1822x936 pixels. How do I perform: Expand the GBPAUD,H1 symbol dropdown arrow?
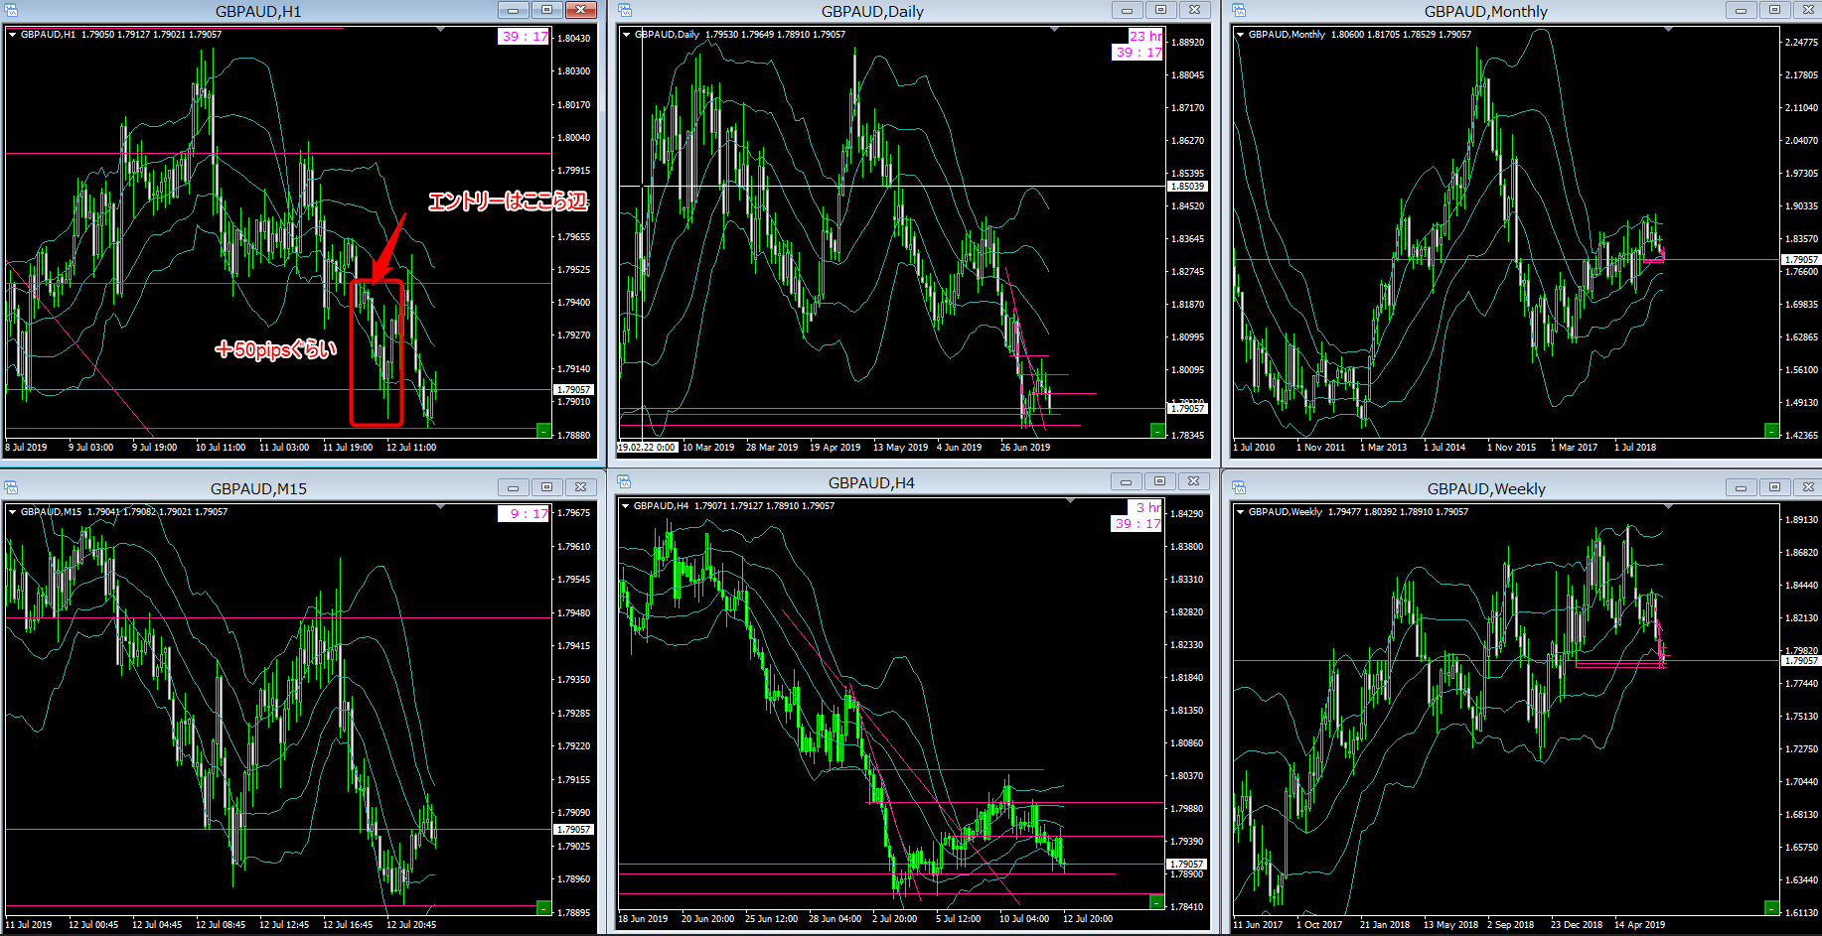[13, 35]
